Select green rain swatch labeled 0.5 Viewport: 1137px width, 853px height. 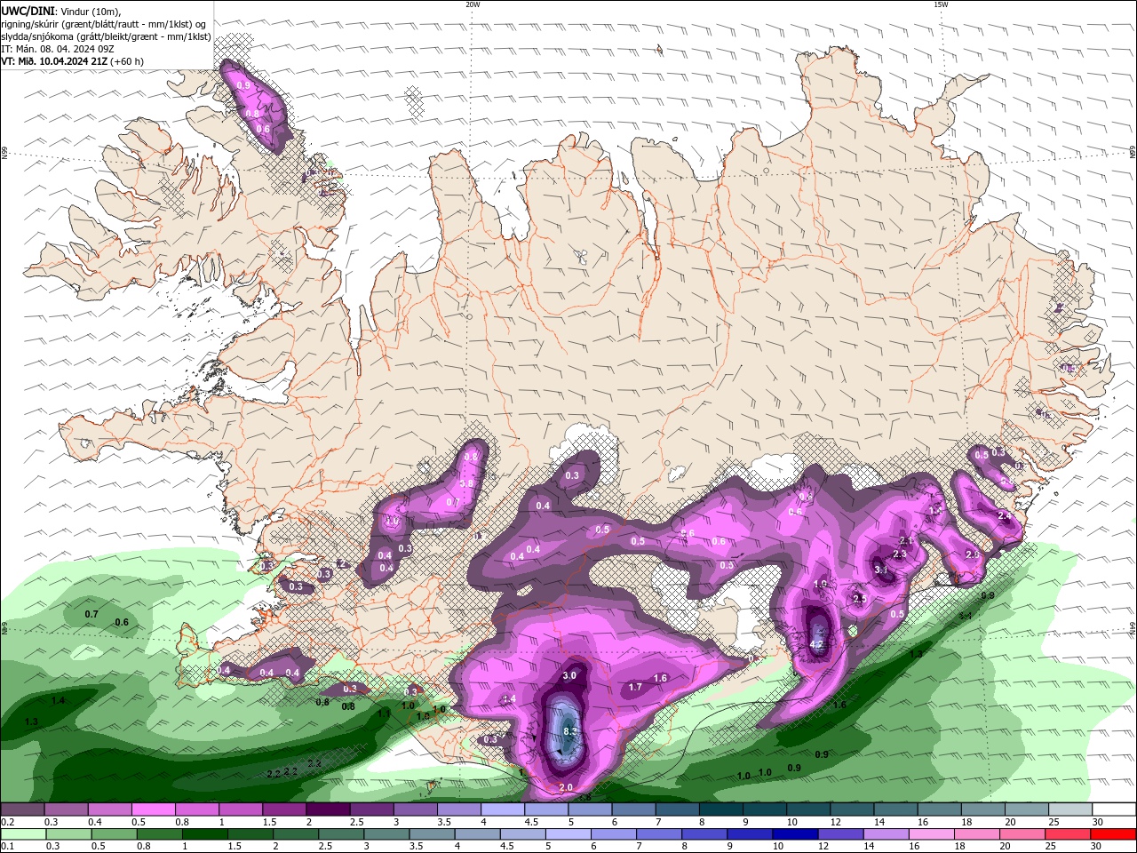coord(114,834)
